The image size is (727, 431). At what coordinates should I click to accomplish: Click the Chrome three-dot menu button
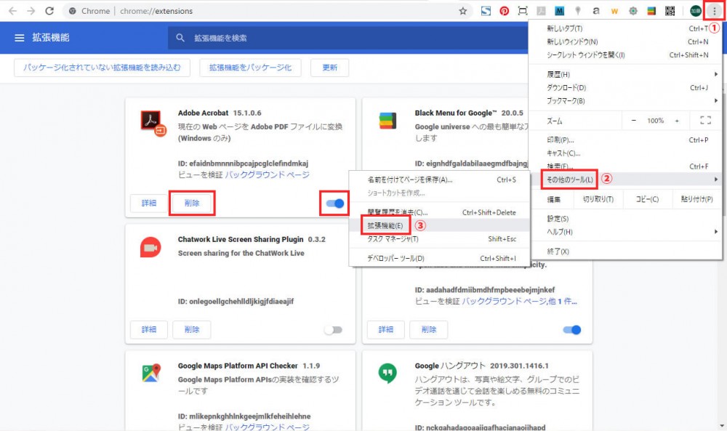(714, 11)
